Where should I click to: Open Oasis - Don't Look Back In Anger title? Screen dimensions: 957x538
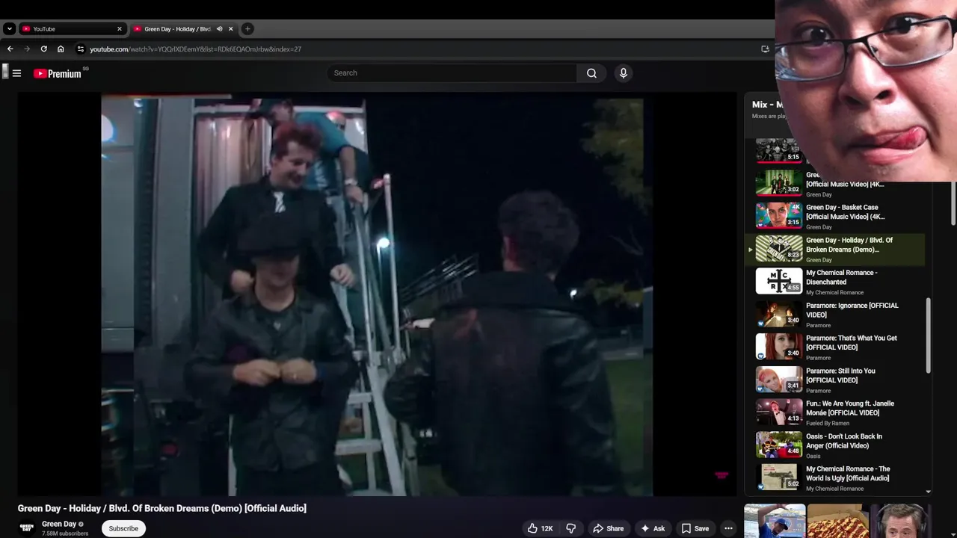844,441
